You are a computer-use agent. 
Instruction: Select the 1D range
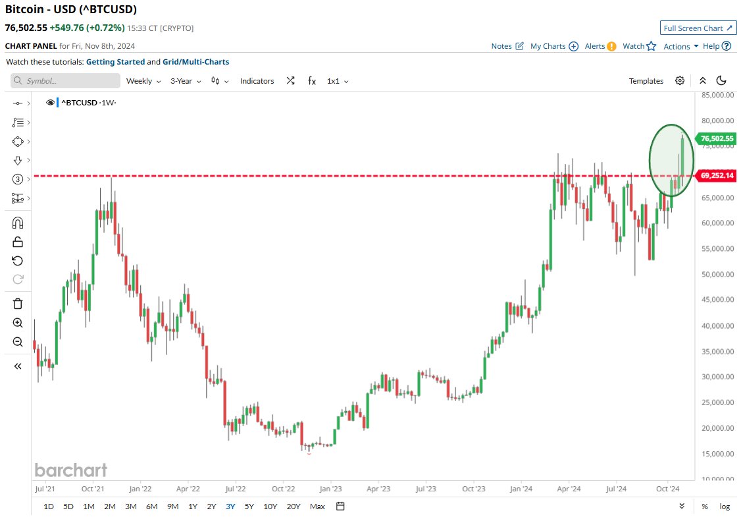(48, 507)
